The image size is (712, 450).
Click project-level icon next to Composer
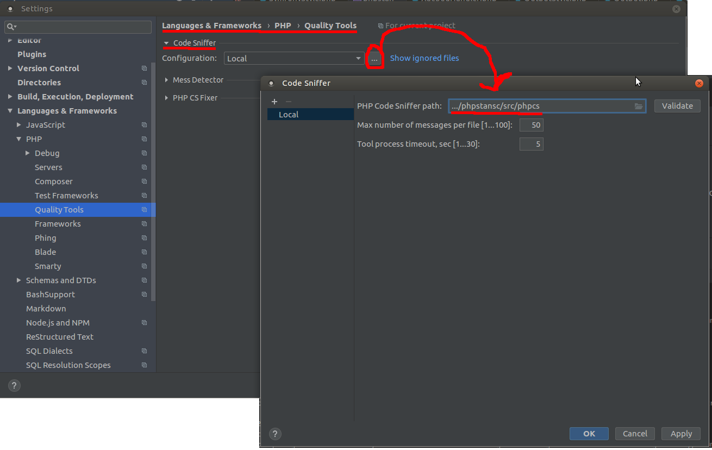tap(144, 182)
